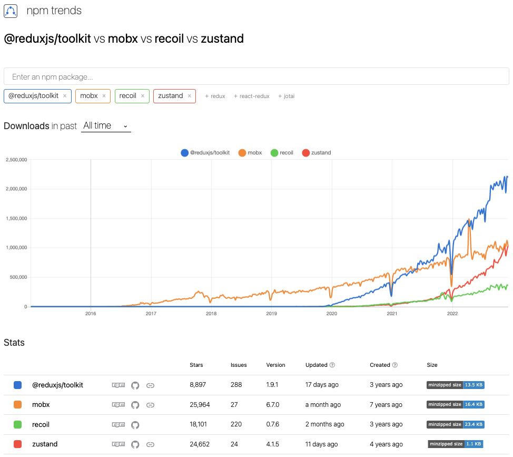Open the mobx name in Stats table

click(41, 405)
